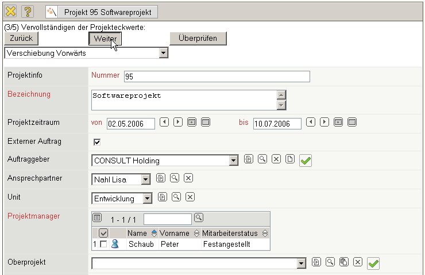This screenshot has height=275, width=425.
Task: Click the close X icon in top toolbar
Action: click(10, 11)
